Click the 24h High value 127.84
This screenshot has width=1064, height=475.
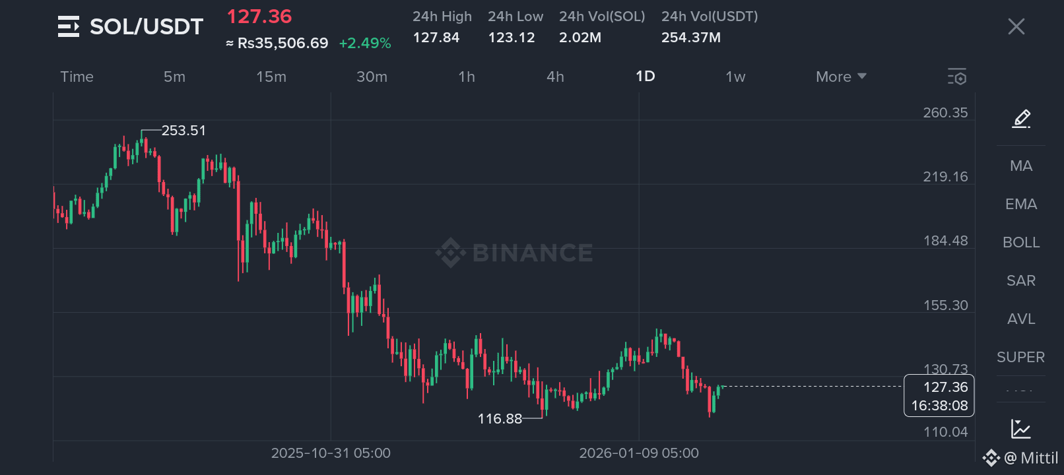[436, 38]
